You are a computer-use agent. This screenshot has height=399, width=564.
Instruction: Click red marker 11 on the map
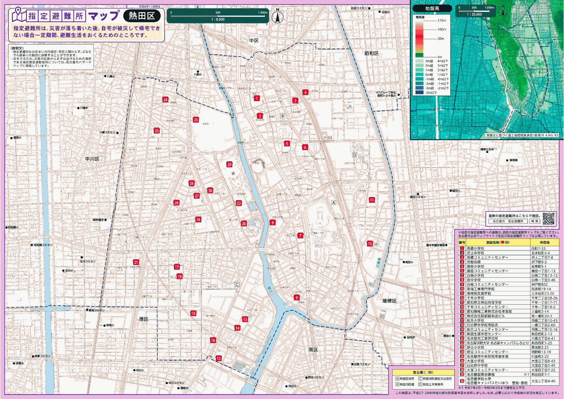click(x=372, y=200)
